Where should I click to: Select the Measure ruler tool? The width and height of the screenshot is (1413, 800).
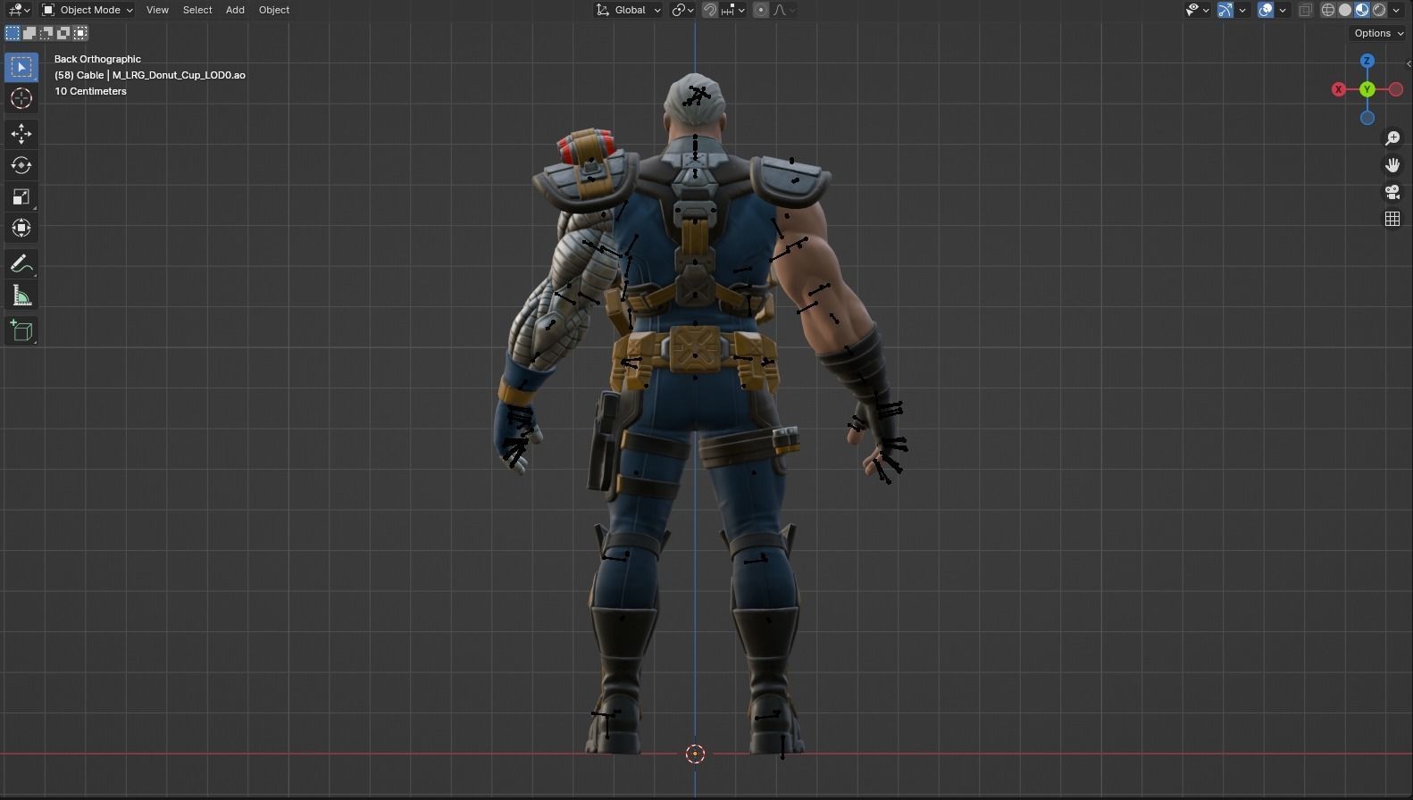(21, 296)
